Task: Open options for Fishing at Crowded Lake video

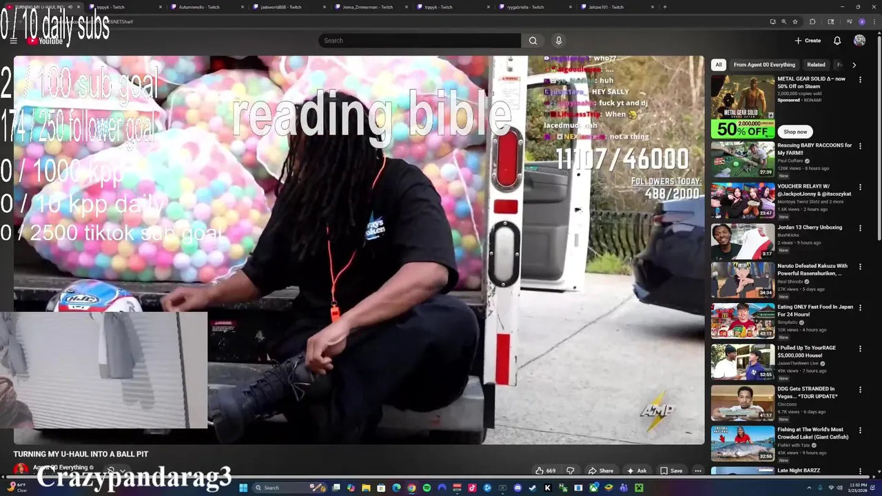Action: (x=860, y=431)
